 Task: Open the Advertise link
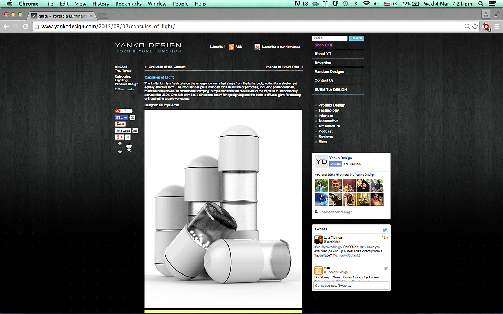coord(323,63)
